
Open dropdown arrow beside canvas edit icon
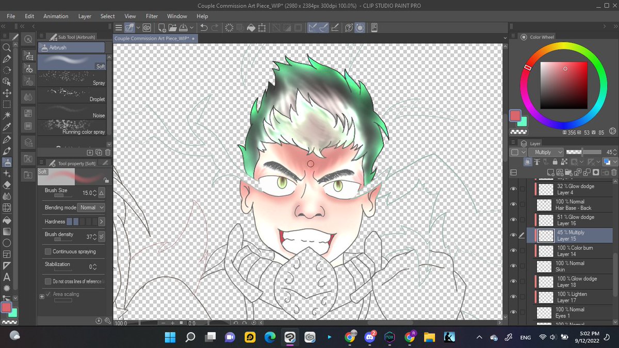[x=139, y=27]
